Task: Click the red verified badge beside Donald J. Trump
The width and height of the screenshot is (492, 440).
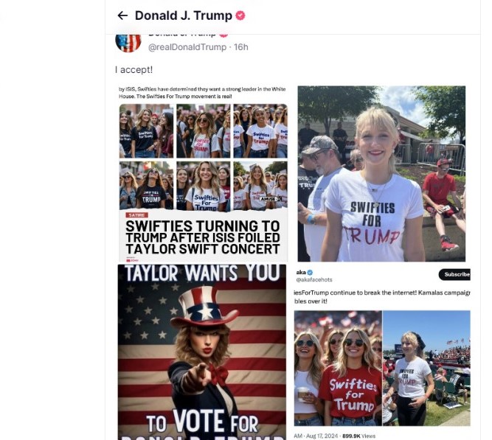Action: point(240,15)
